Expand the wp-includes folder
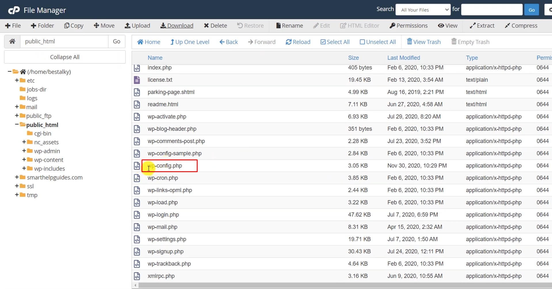This screenshot has height=289, width=552. pos(24,168)
